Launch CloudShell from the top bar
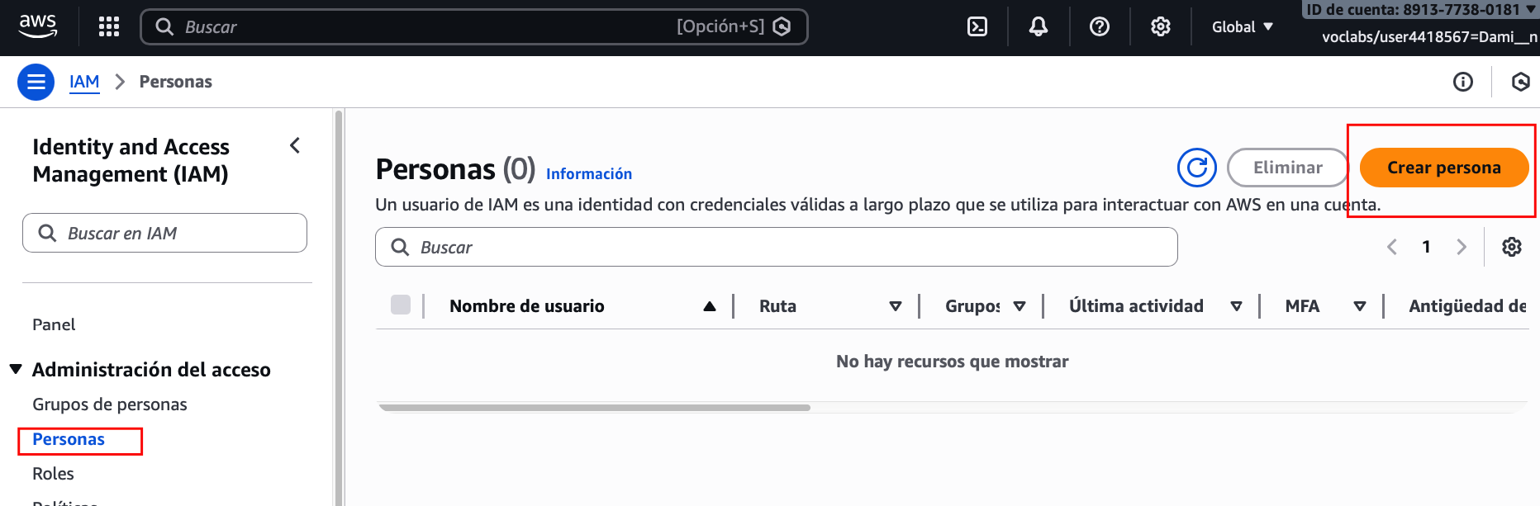 [x=977, y=26]
